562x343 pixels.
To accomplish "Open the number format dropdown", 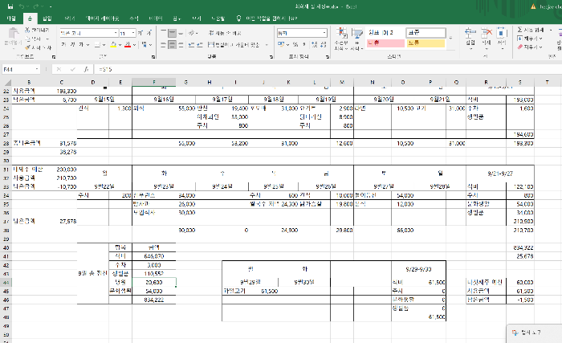I will tap(324, 33).
